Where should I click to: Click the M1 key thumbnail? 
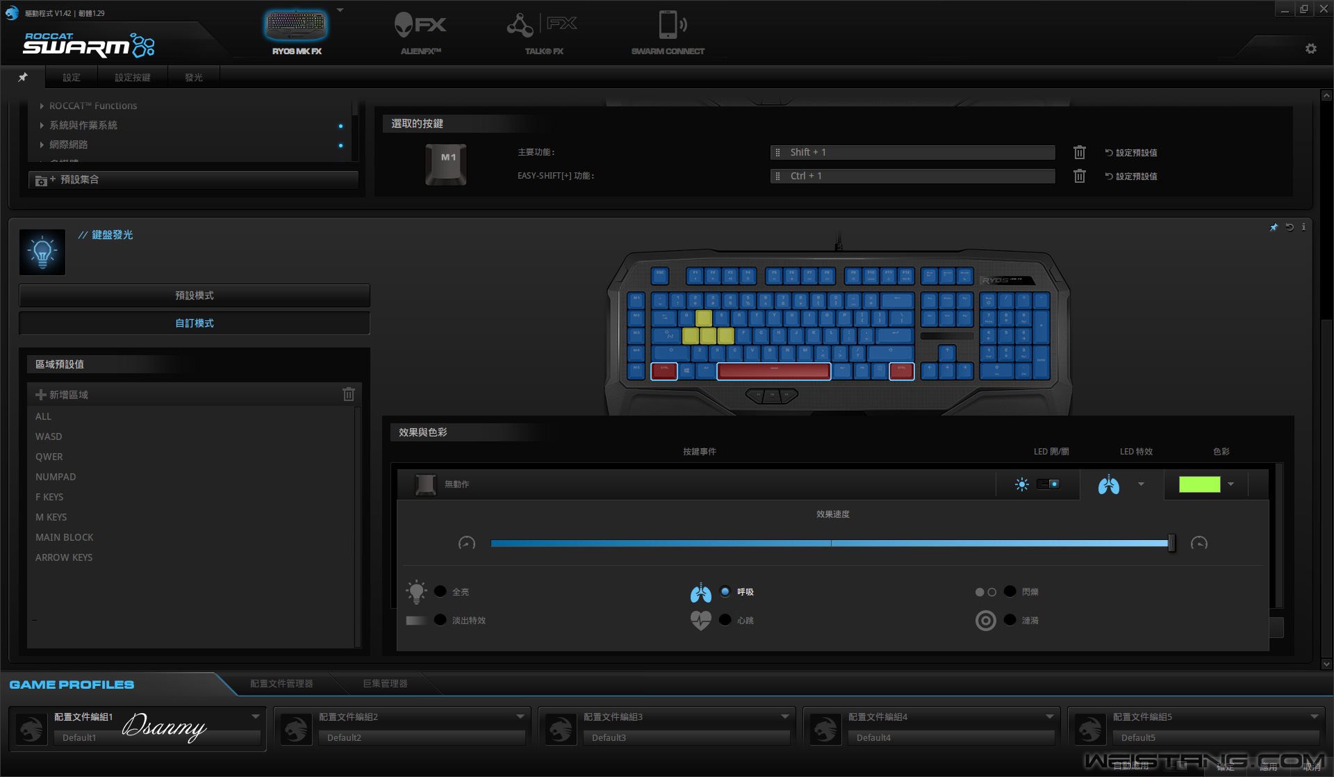click(446, 164)
